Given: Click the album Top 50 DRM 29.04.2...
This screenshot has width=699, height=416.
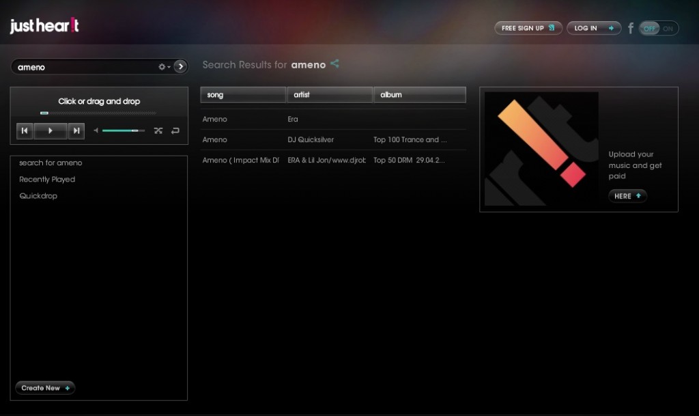Looking at the screenshot, I should point(409,160).
